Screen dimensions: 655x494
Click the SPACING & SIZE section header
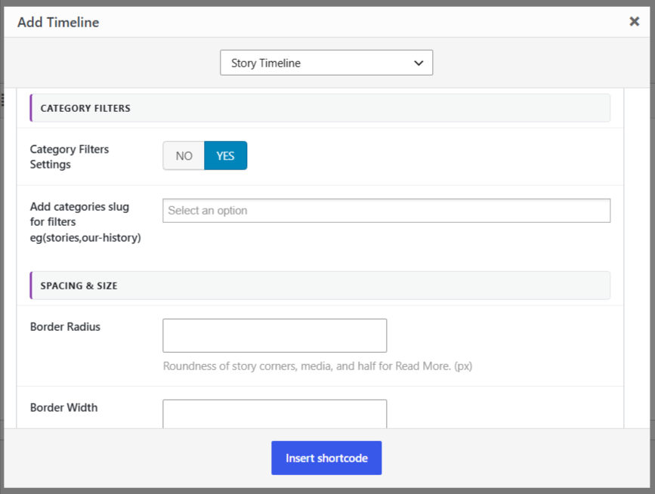(x=320, y=286)
